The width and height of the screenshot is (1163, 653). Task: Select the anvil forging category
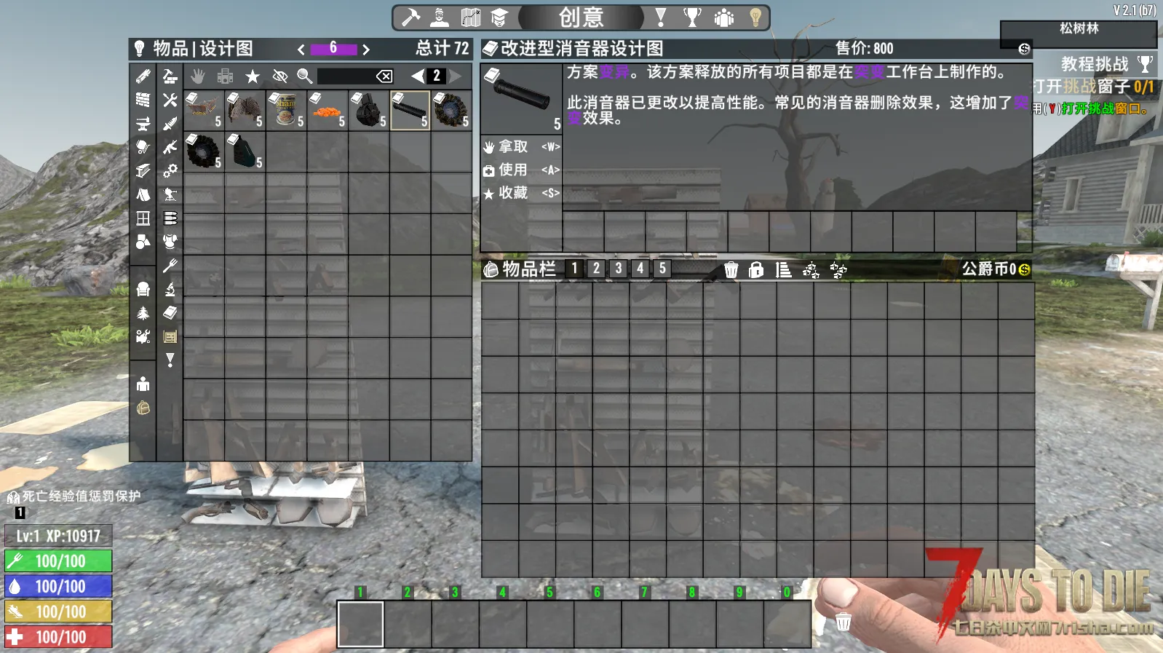143,124
